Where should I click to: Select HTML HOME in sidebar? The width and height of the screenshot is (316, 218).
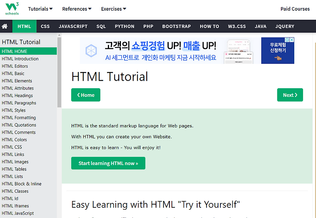pyautogui.click(x=28, y=51)
